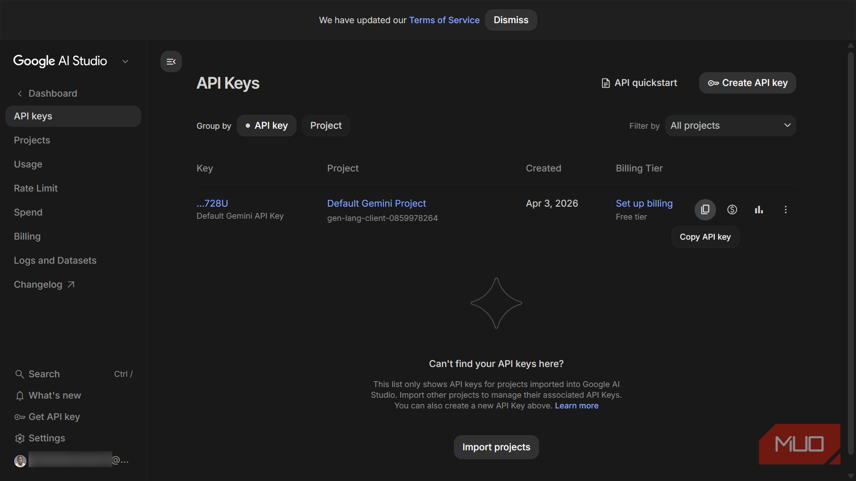Click the Create API key button
Screen dimensions: 856x481
747,83
